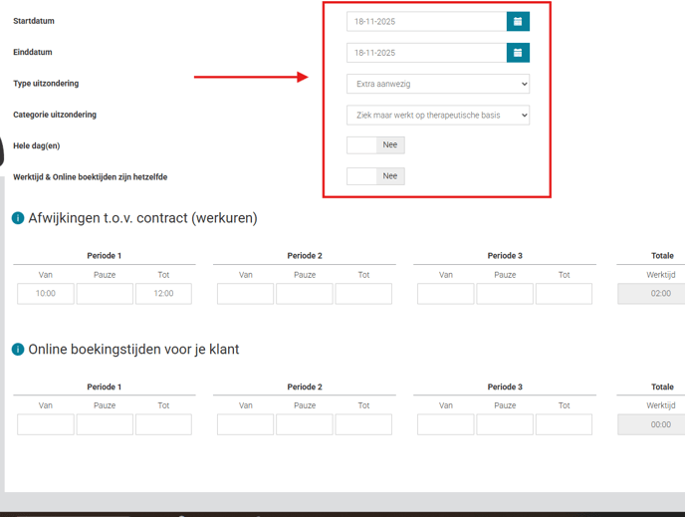
Task: Edit Periode 1 Van time 10:00
Action: (x=46, y=294)
